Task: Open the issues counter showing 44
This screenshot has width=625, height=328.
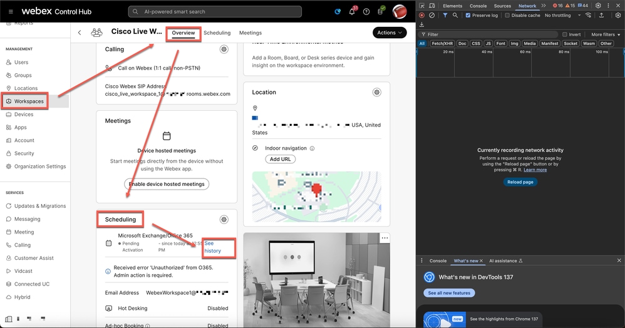Action: (583, 6)
